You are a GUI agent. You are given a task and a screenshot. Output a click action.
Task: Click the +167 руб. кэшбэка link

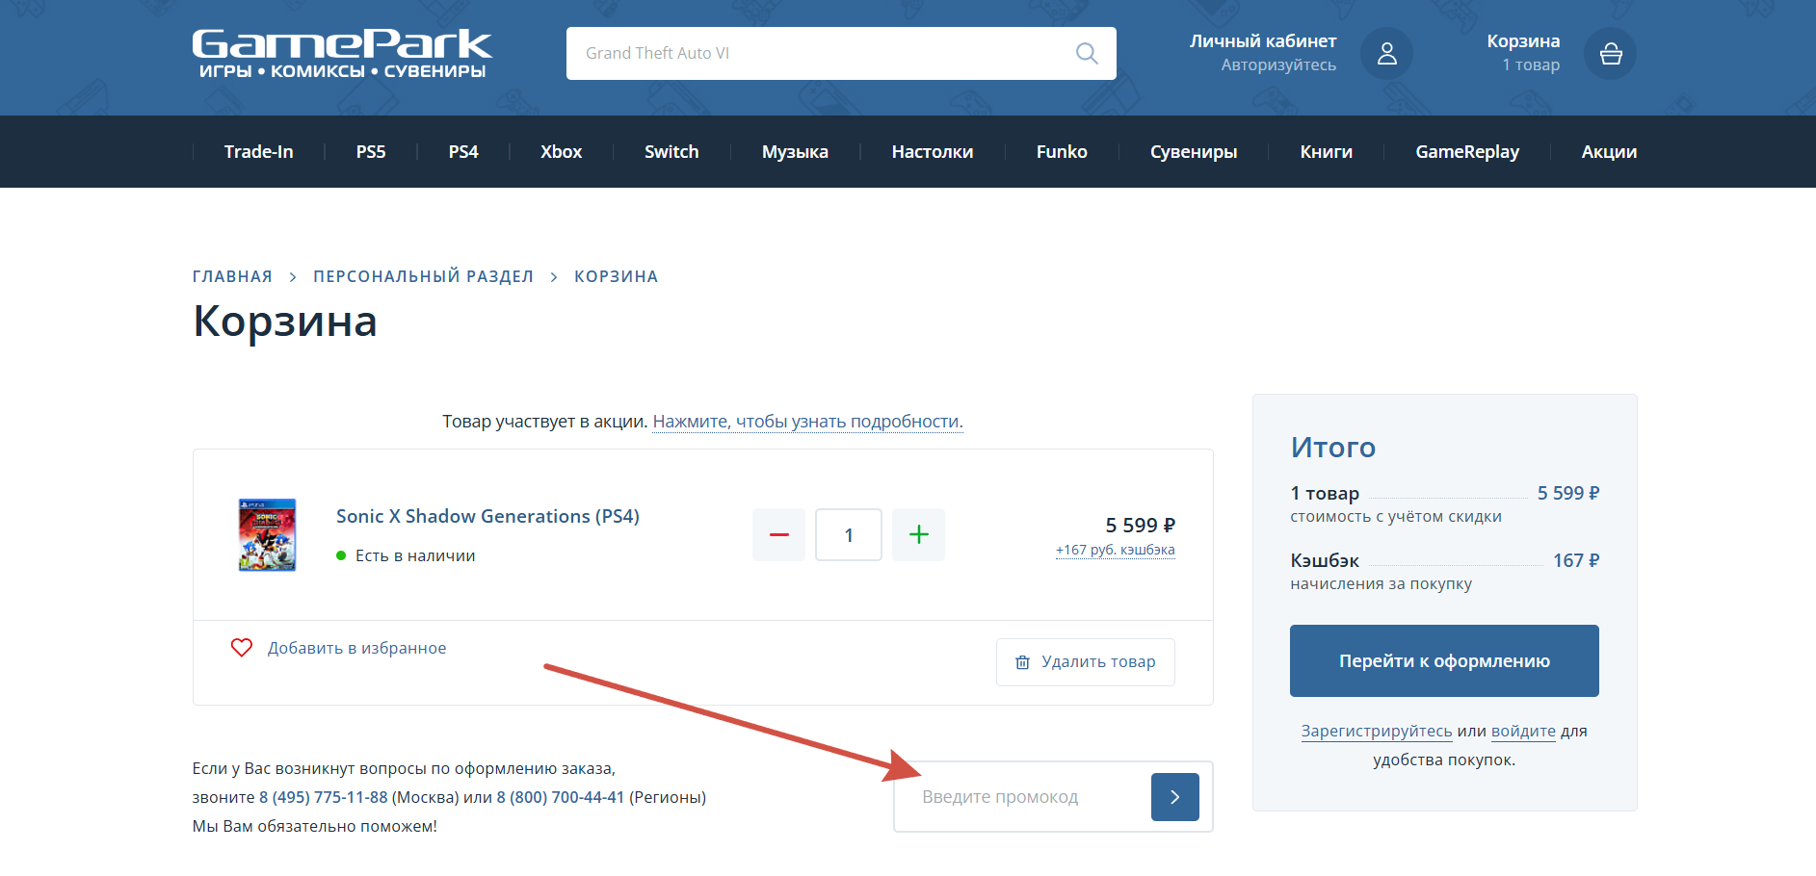tap(1116, 550)
